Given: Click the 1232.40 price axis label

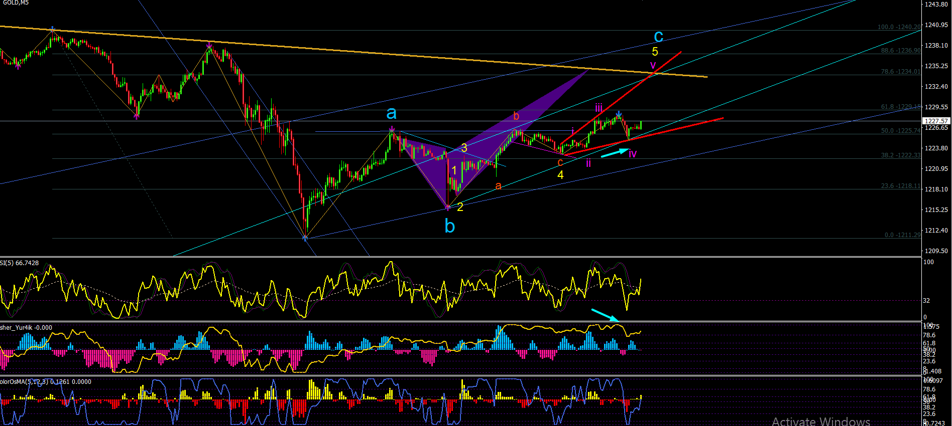Looking at the screenshot, I should [936, 87].
